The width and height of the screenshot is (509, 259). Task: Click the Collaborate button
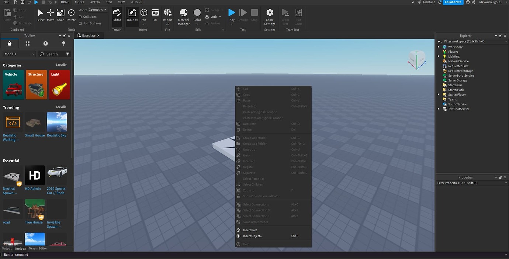point(452,2)
